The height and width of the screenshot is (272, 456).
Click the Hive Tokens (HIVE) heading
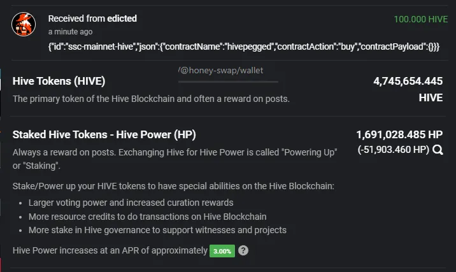click(59, 81)
